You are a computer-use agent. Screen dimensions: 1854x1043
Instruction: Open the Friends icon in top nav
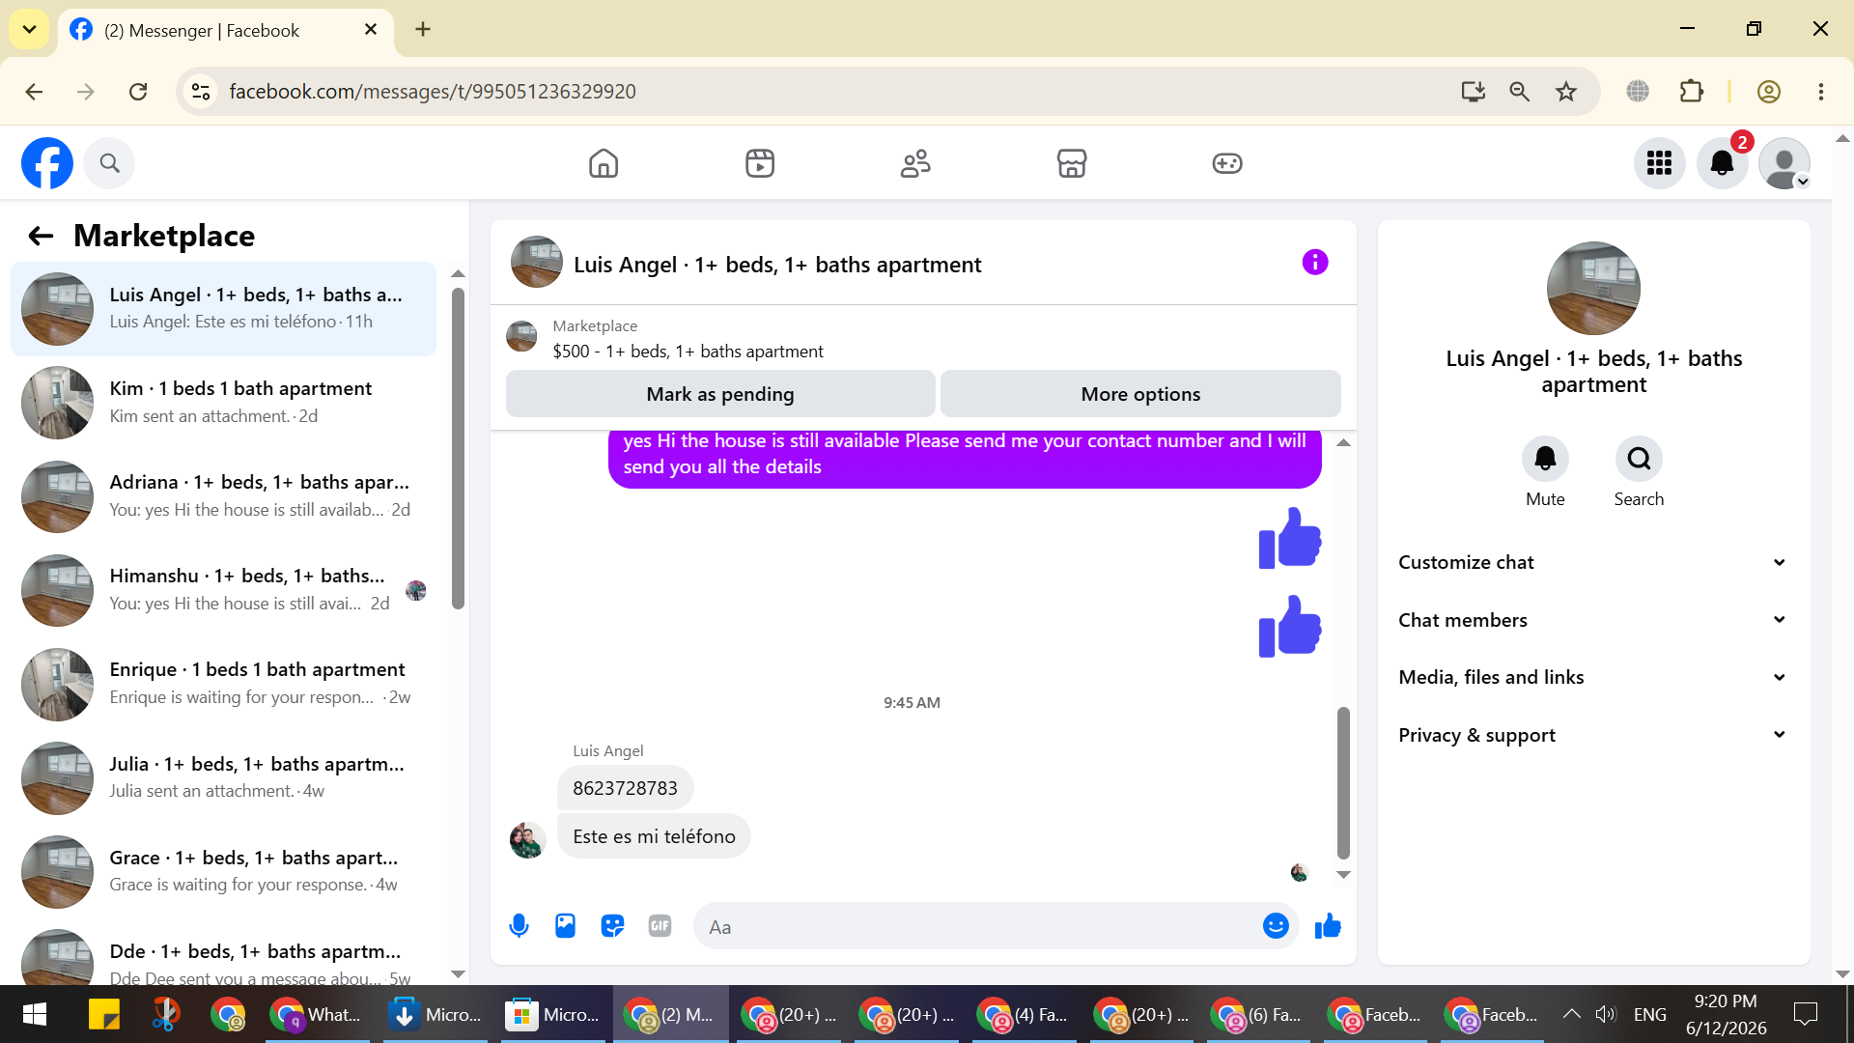[915, 163]
